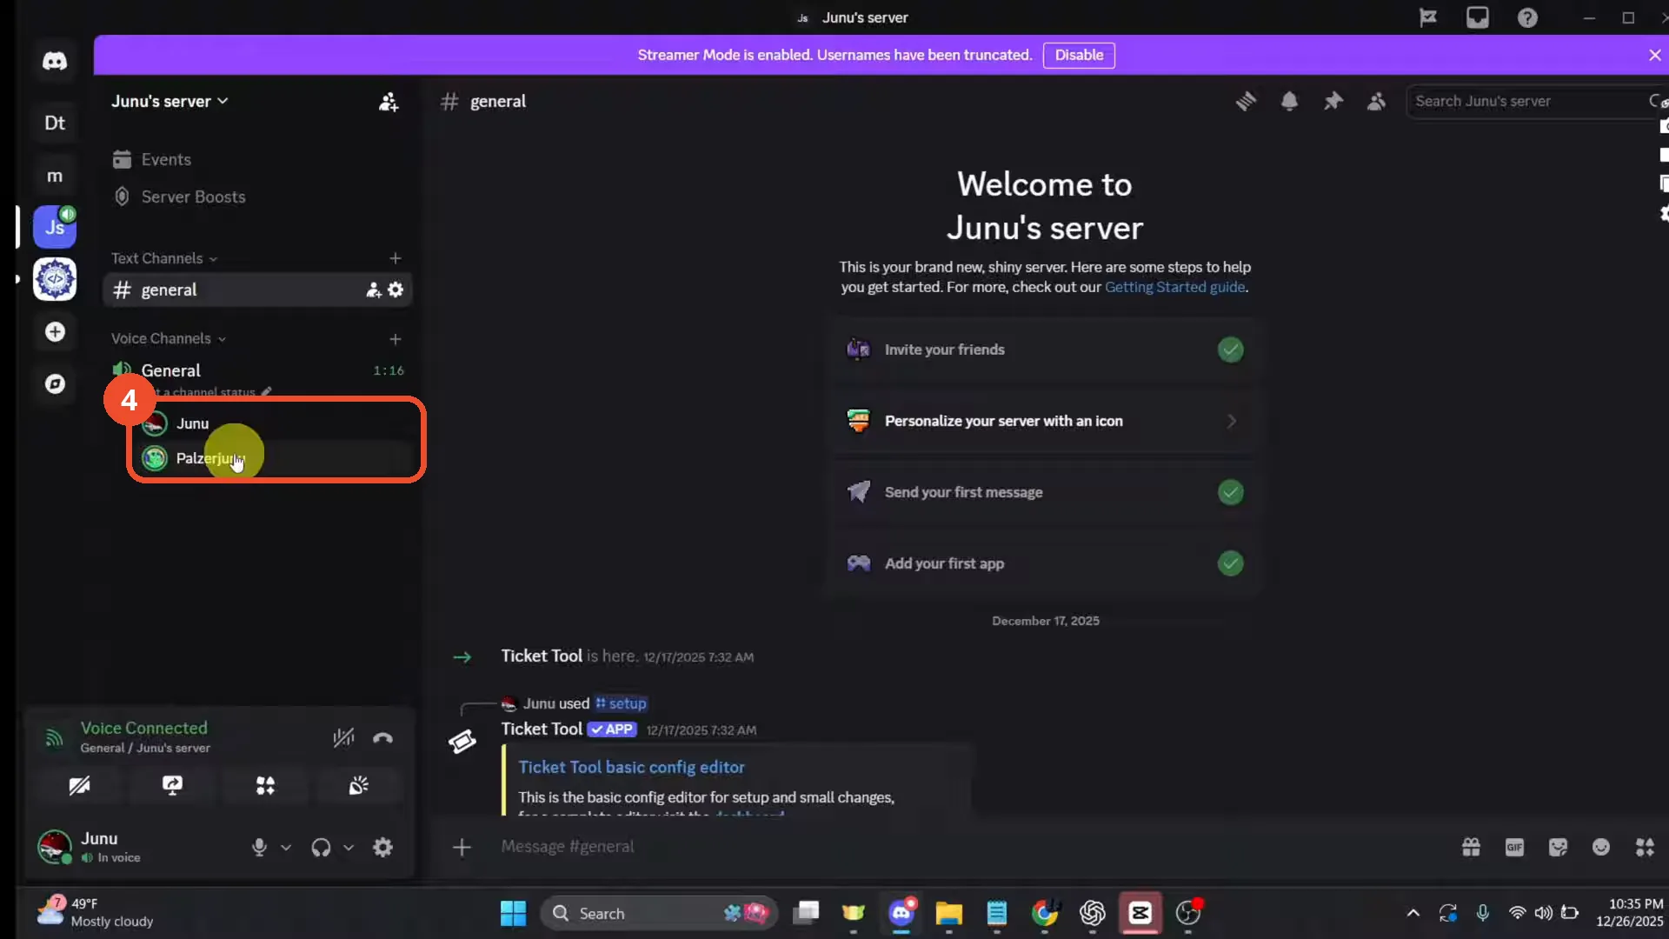Show pinned messages pin icon
The image size is (1669, 939).
(1333, 102)
